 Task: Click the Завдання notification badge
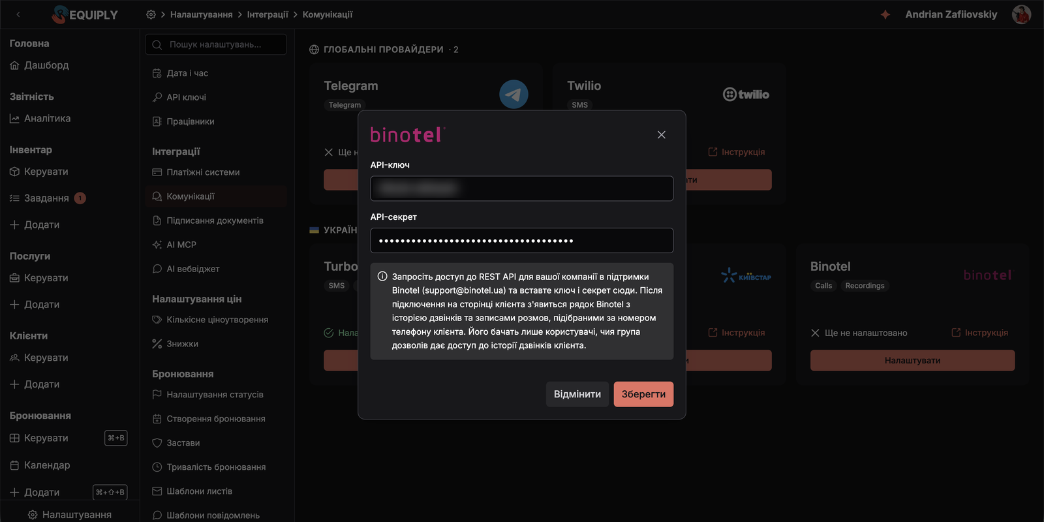coord(80,198)
